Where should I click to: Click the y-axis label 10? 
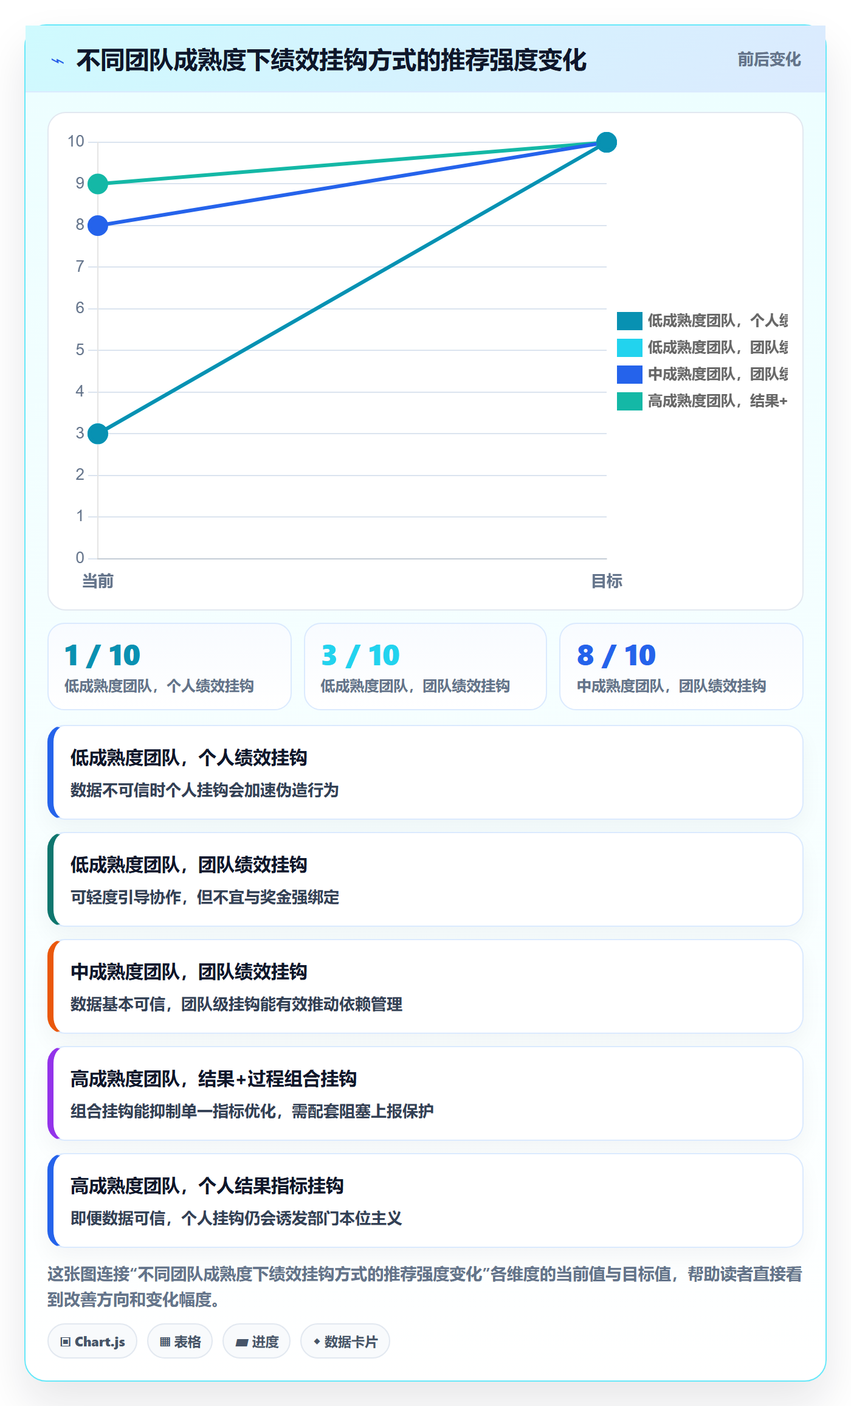76,142
